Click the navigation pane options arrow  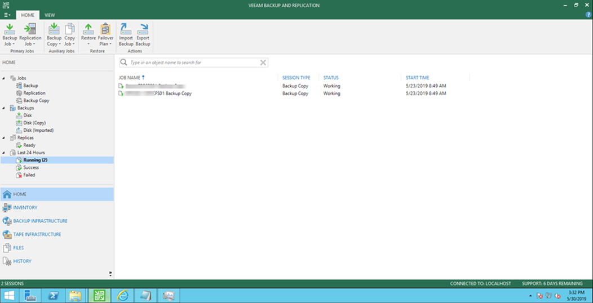(x=110, y=274)
